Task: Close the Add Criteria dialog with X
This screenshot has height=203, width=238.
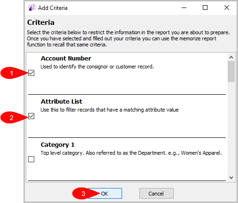Action: pos(227,8)
